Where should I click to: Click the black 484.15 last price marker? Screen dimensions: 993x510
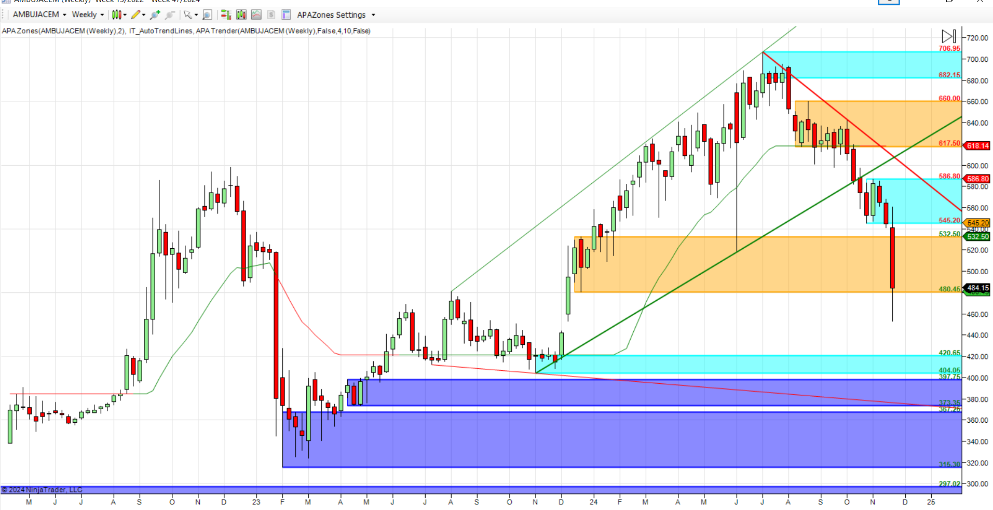(977, 288)
